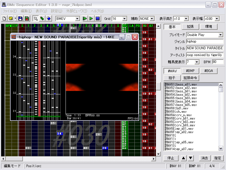Click the red floppy save-as icon

(27, 19)
